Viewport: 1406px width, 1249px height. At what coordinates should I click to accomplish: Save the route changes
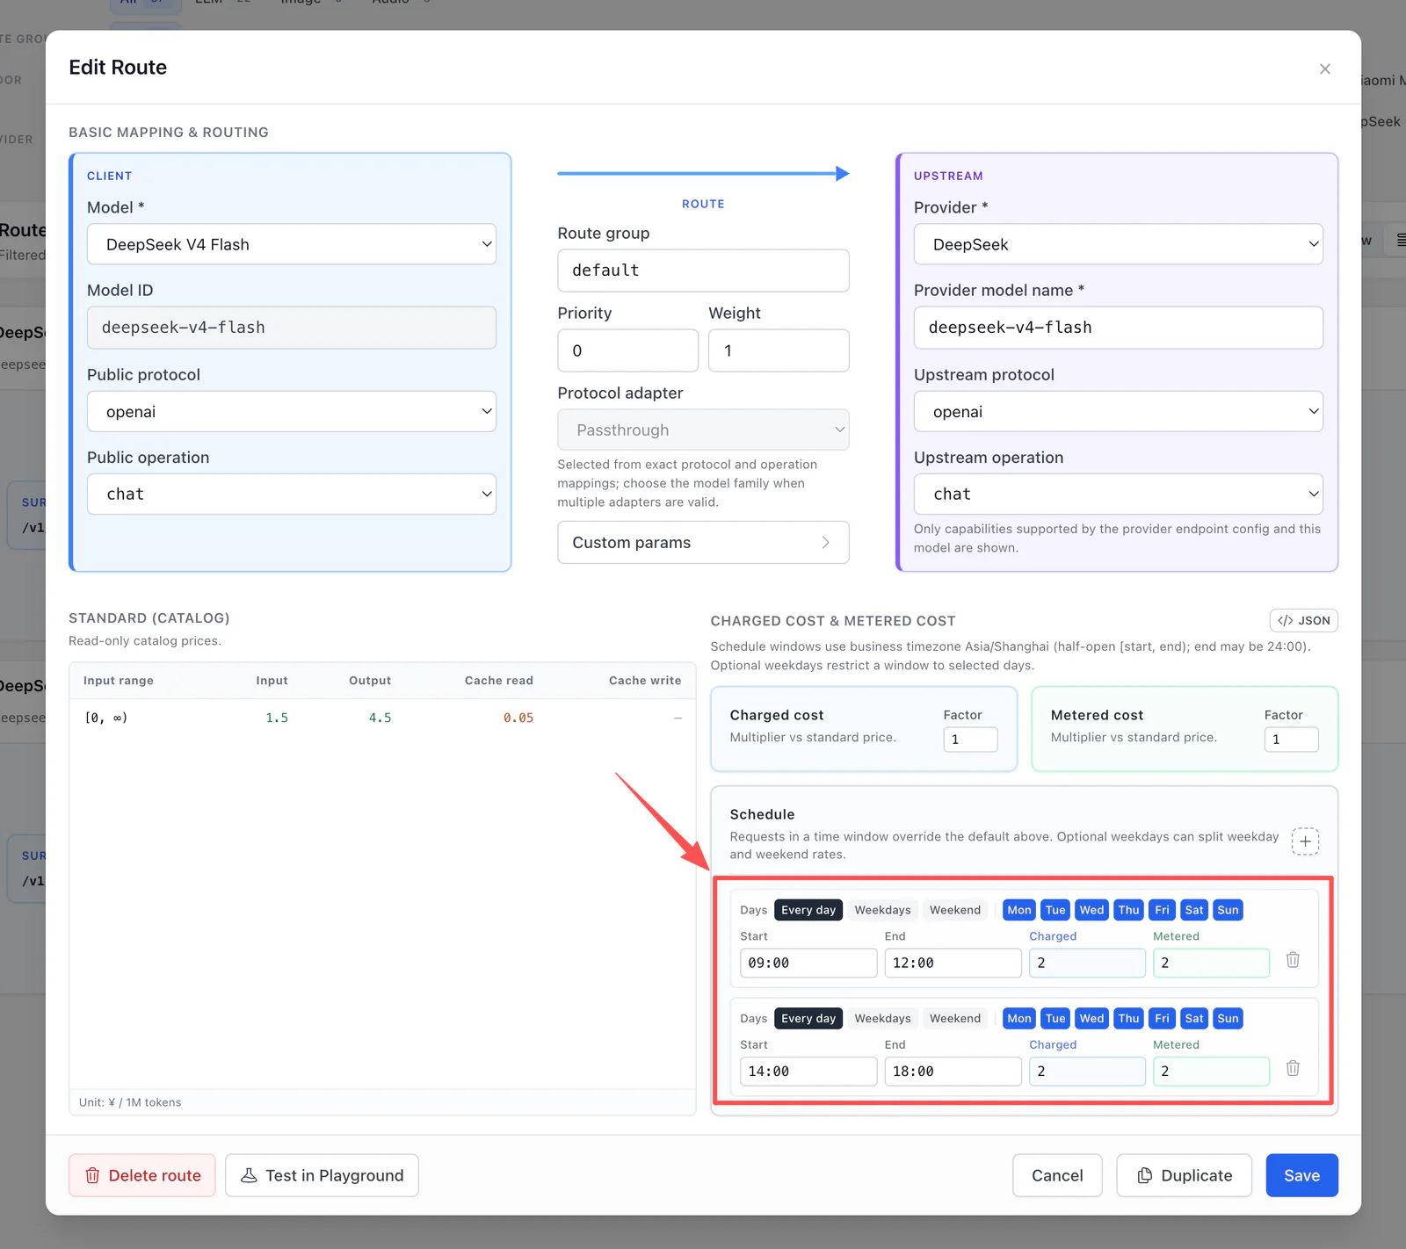tap(1301, 1175)
